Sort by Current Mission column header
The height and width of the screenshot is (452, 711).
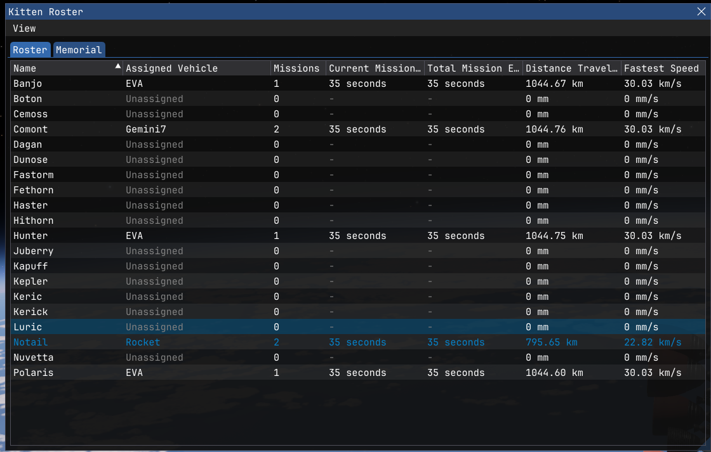click(375, 68)
